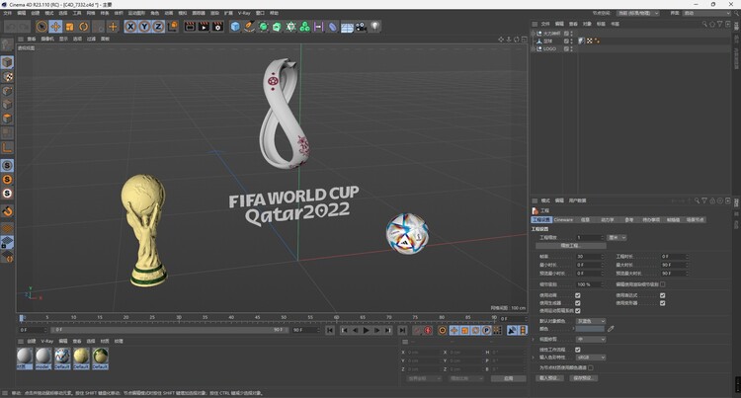Switch to Model mode in left palette

tap(7, 62)
